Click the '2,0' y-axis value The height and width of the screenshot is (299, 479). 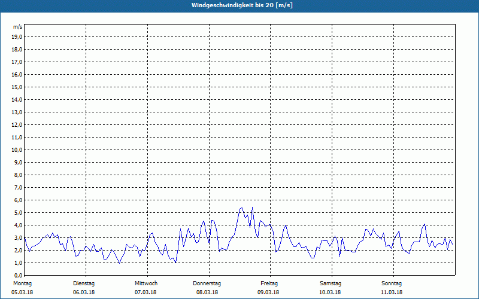pos(18,250)
